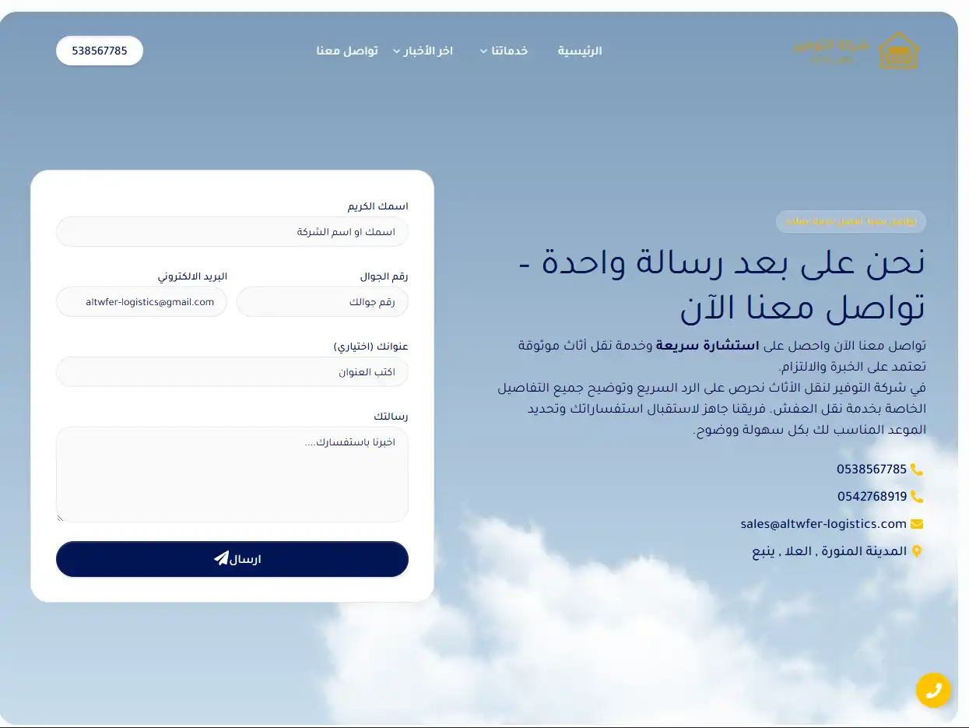Click the 538567785 header phone button
Screen dimensions: 969x728
[x=100, y=51]
